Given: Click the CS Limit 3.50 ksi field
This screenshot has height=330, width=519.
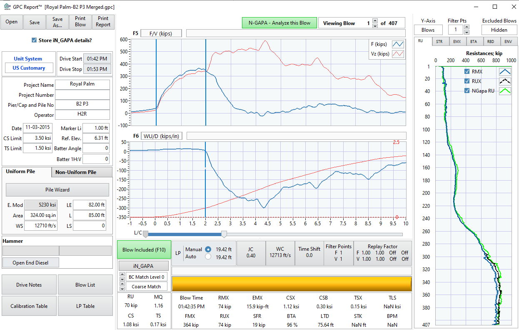Looking at the screenshot, I should click(37, 138).
